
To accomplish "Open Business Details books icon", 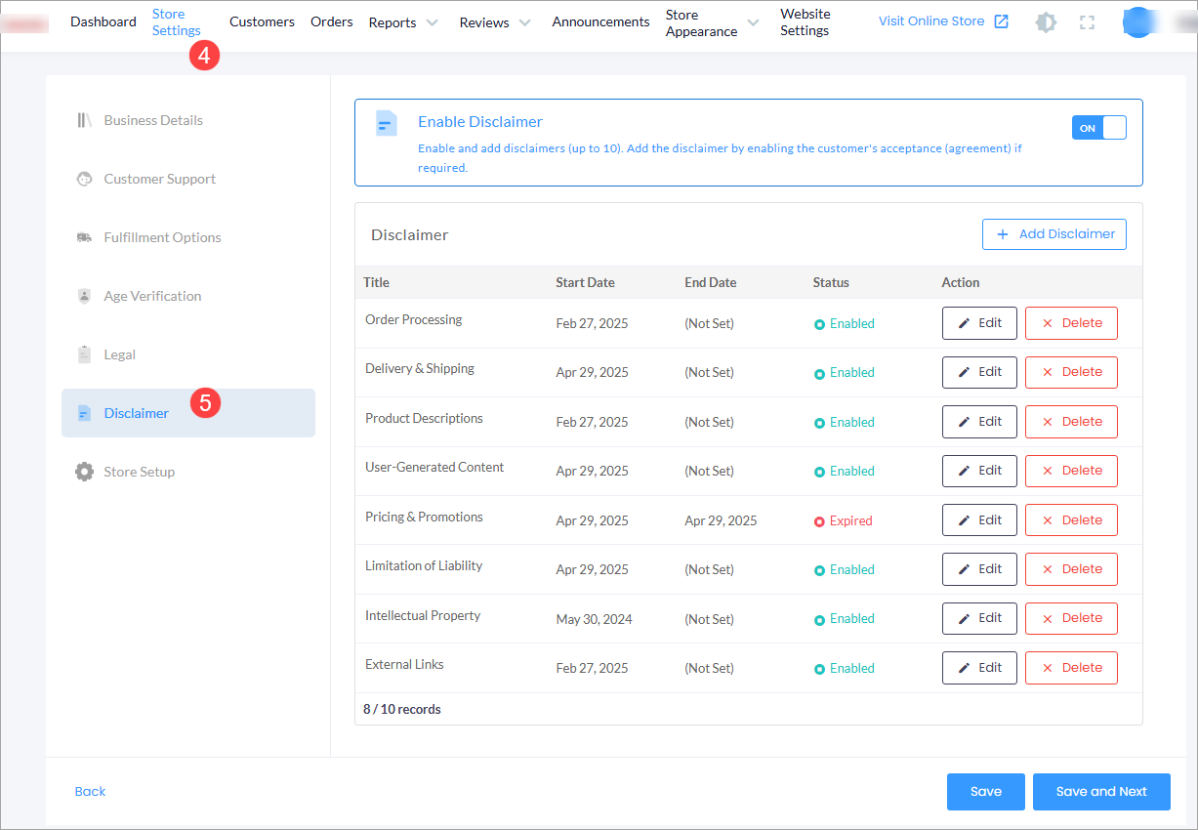I will (x=84, y=120).
